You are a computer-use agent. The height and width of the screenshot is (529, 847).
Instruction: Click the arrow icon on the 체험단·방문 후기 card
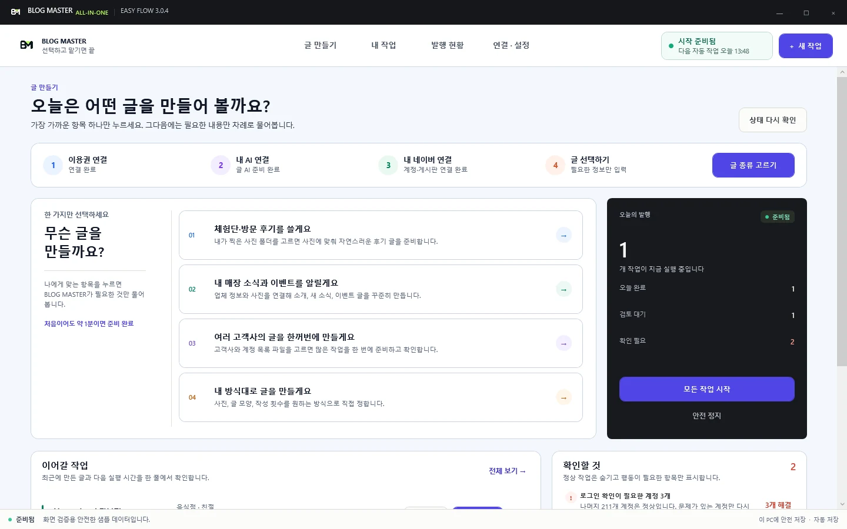point(563,235)
